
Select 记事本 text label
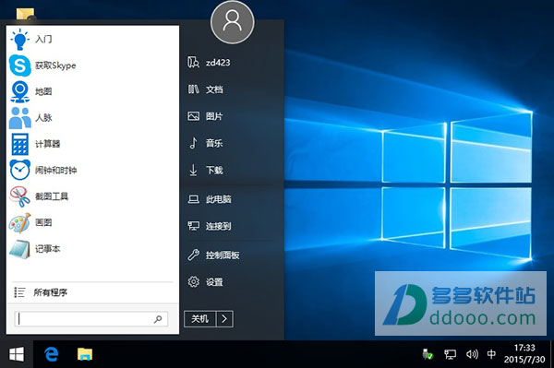coord(48,249)
